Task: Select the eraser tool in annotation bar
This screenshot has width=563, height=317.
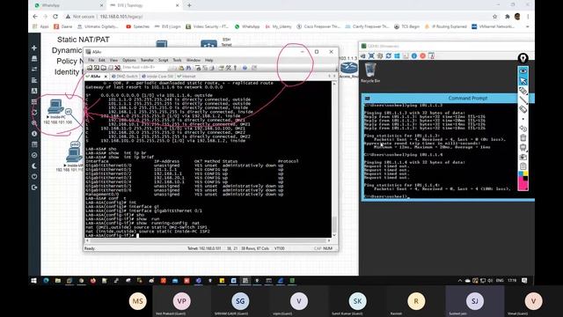Action: pyautogui.click(x=523, y=109)
